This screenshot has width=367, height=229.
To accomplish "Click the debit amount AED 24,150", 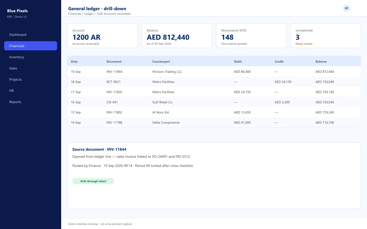I will tap(242, 92).
